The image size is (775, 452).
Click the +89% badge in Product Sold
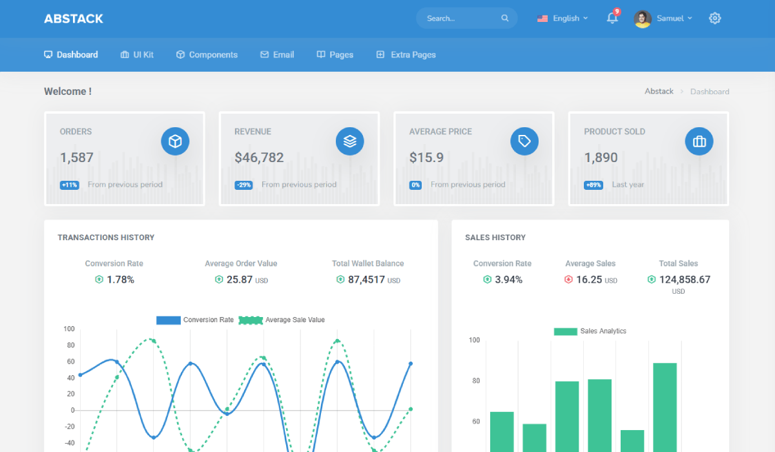click(594, 185)
